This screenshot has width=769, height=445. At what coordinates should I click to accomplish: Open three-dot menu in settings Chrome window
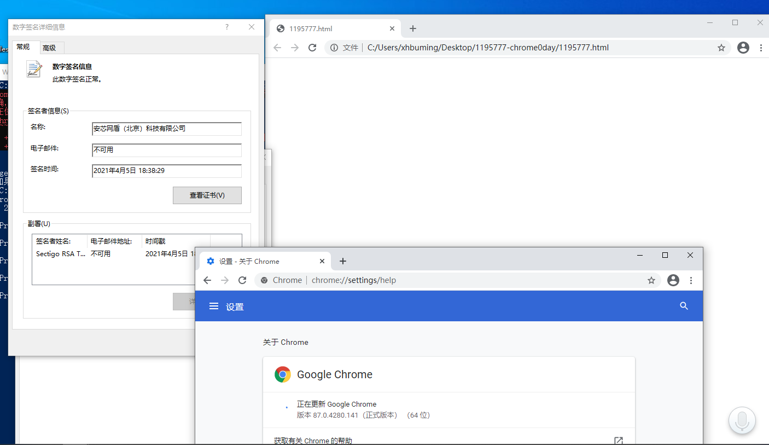click(x=691, y=280)
